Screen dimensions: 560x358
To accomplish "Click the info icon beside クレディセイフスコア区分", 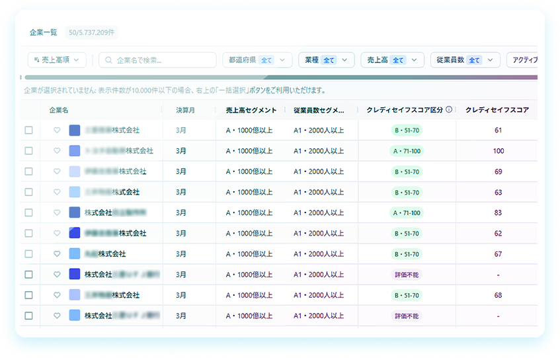I will click(x=449, y=109).
